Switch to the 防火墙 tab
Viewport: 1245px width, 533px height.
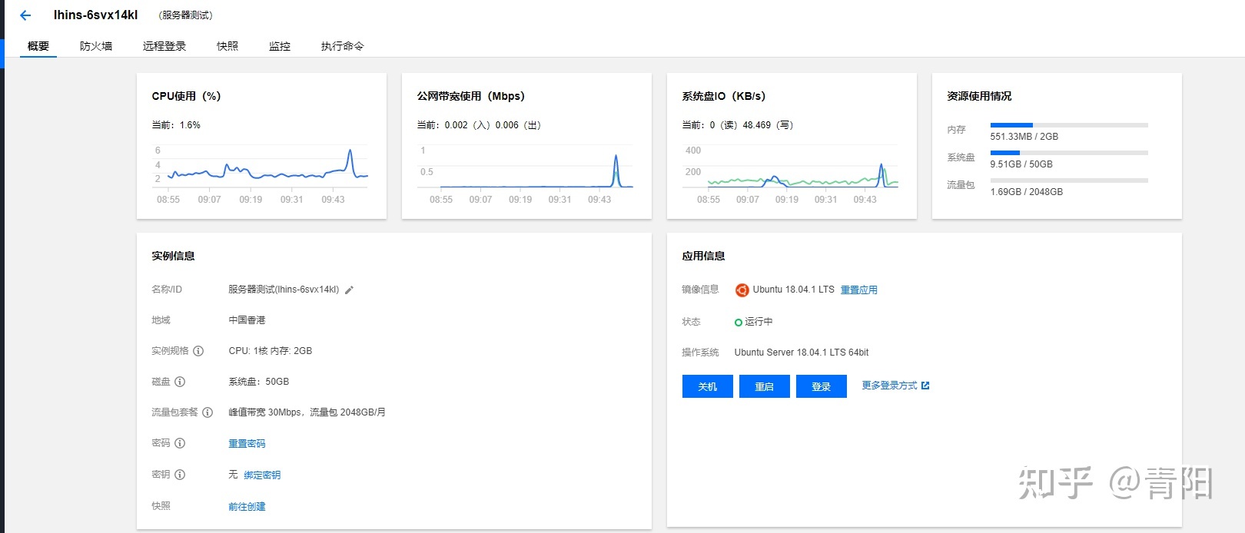96,46
